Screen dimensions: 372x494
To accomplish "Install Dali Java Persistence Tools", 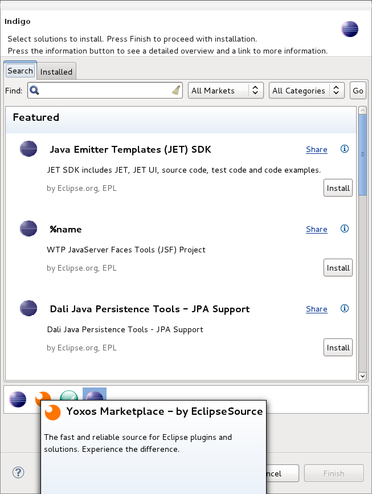I will (338, 348).
